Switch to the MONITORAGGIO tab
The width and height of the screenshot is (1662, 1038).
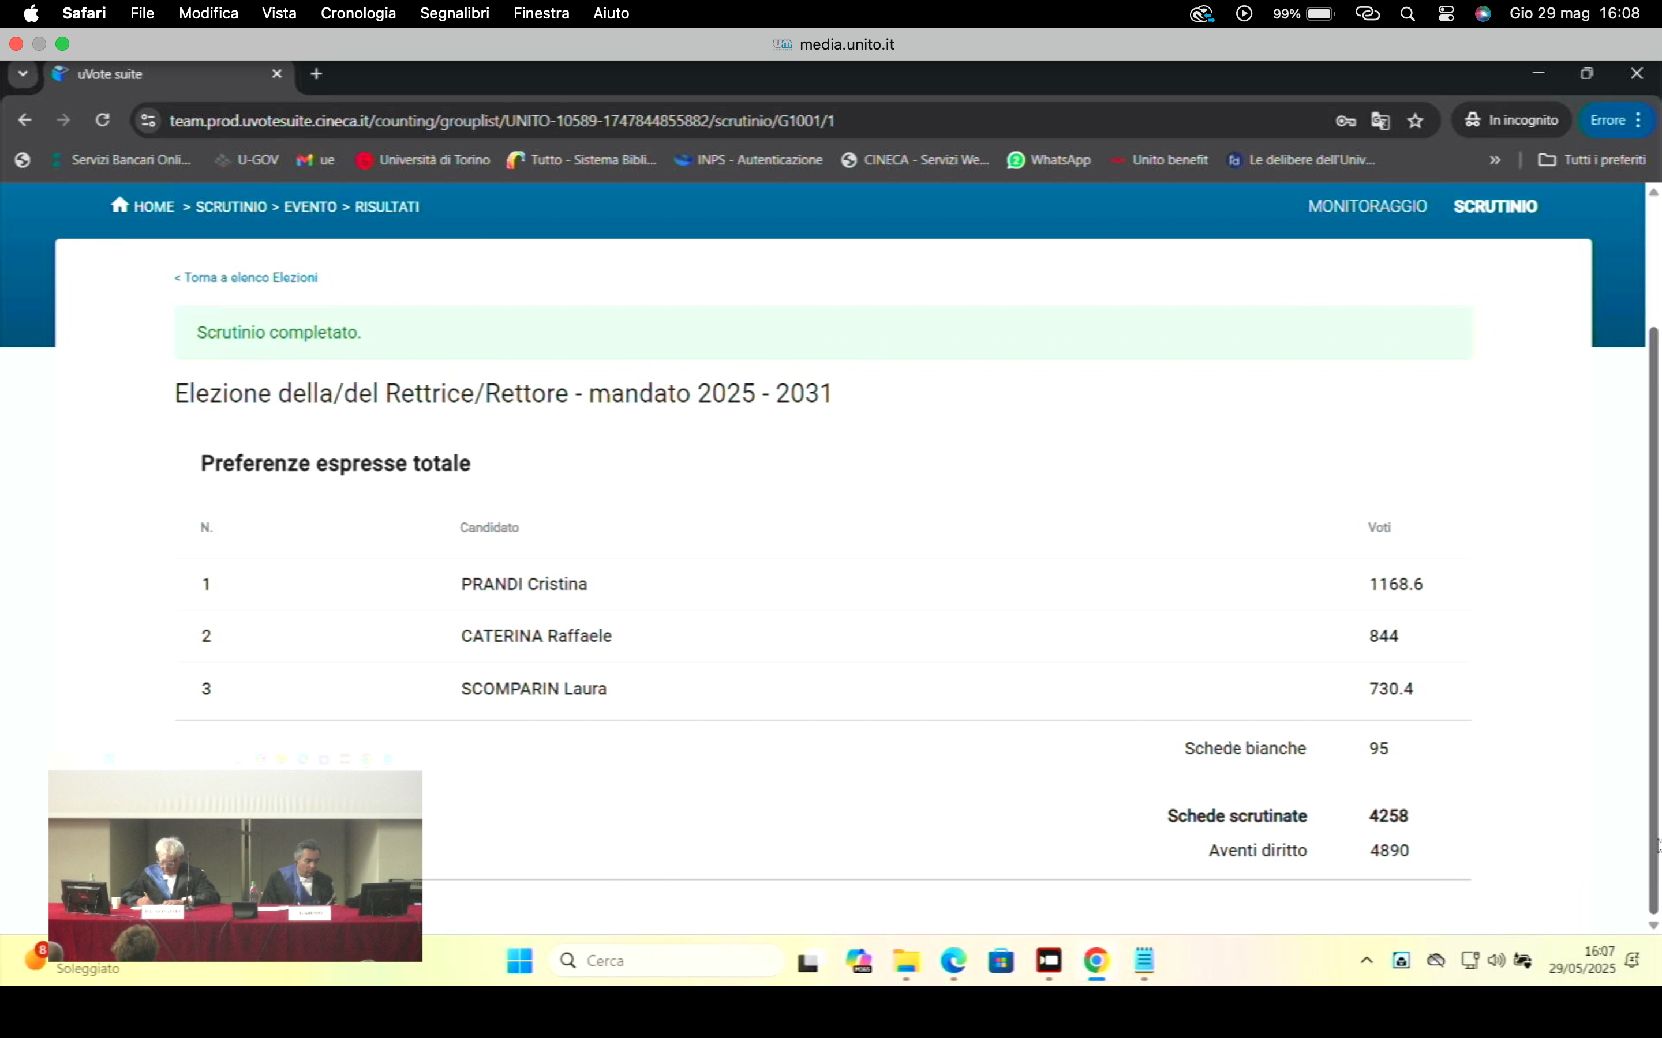tap(1367, 206)
